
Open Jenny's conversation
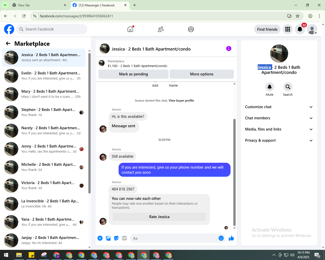point(44,149)
